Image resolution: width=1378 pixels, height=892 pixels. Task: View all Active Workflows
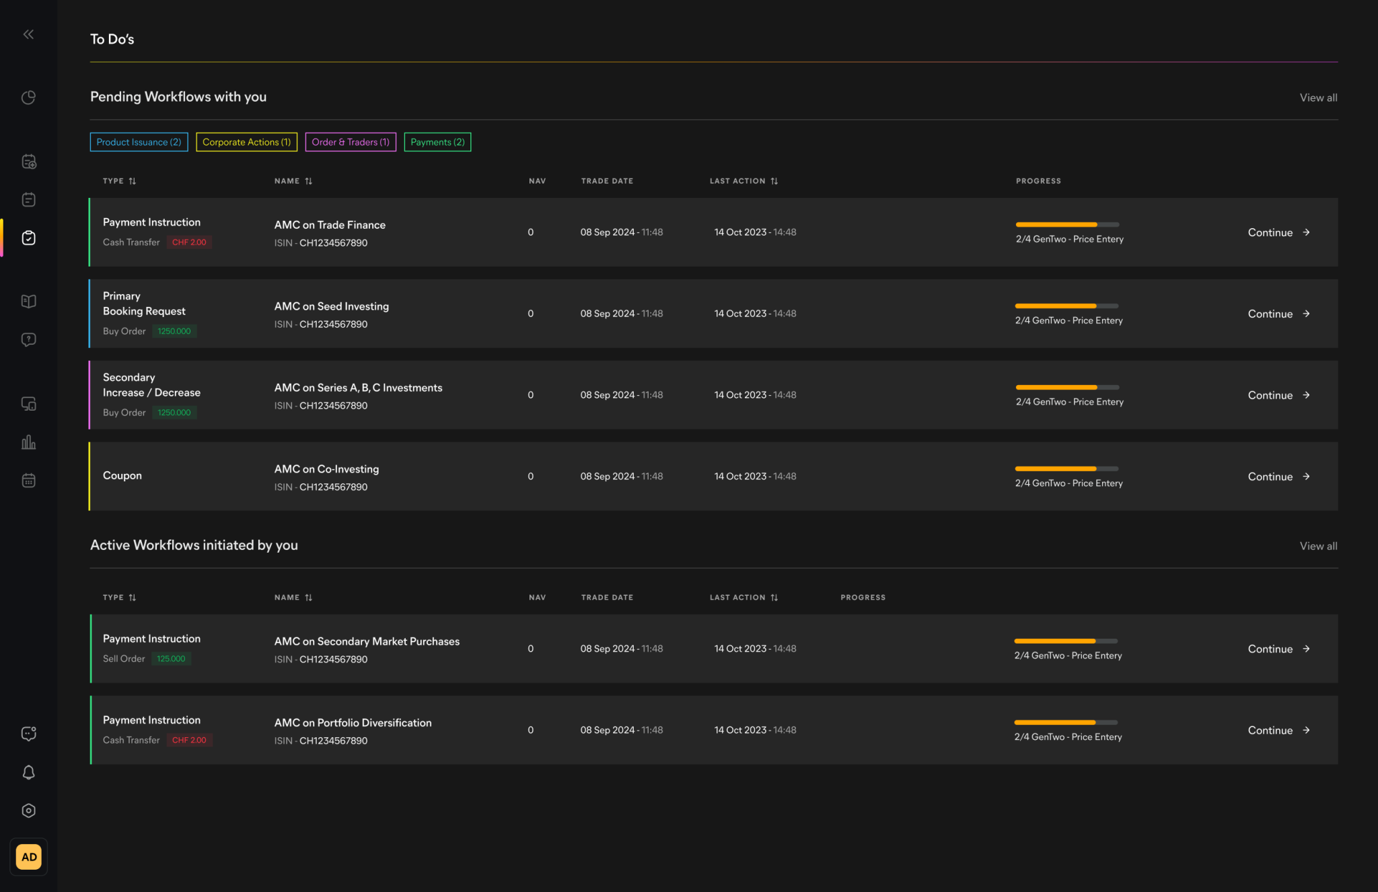coord(1318,546)
